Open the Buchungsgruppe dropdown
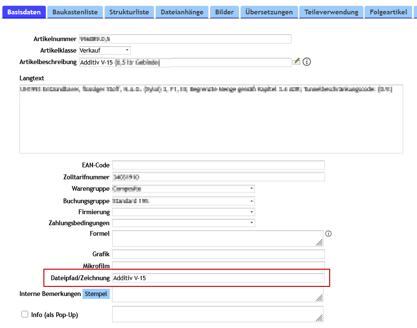The width and height of the screenshot is (417, 328). click(183, 201)
